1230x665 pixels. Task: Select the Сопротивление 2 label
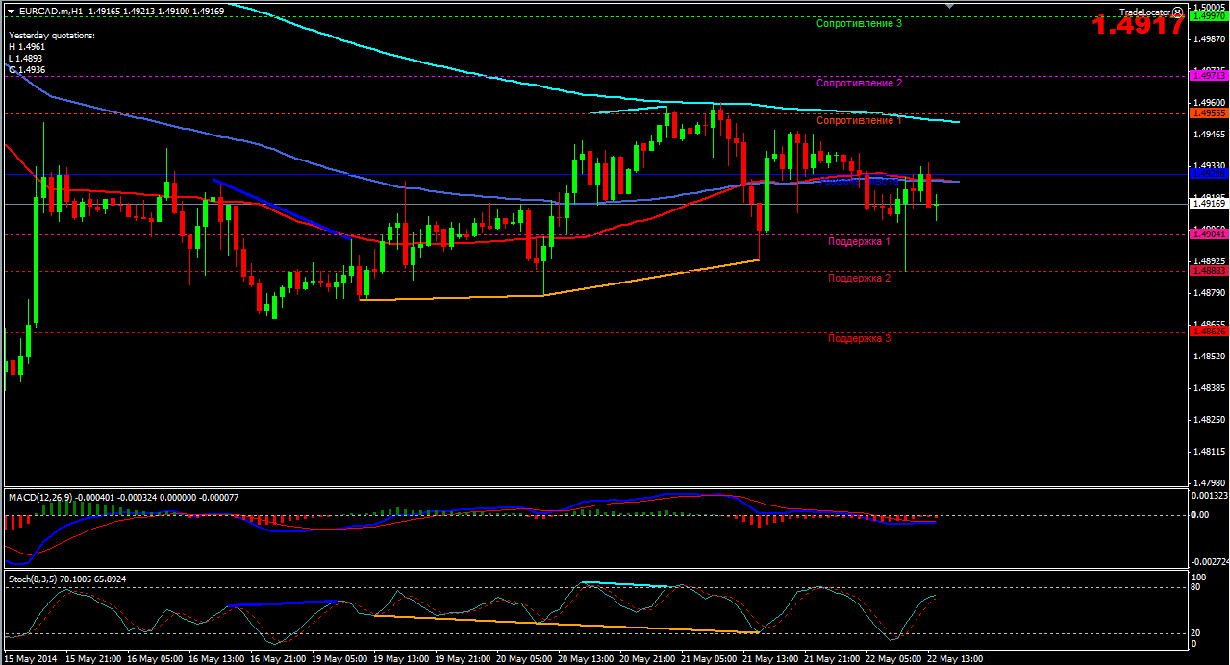(x=859, y=83)
